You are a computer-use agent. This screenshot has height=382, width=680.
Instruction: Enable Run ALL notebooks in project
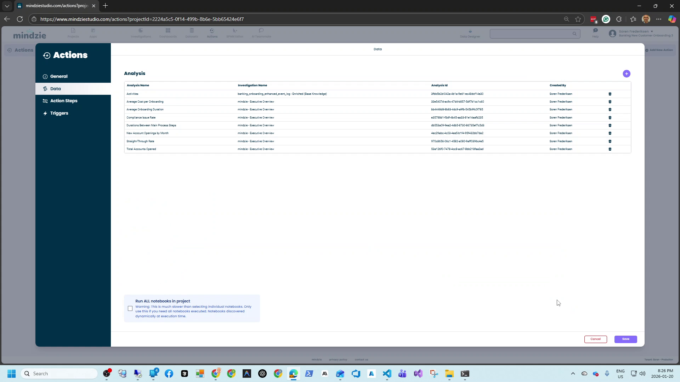point(130,308)
